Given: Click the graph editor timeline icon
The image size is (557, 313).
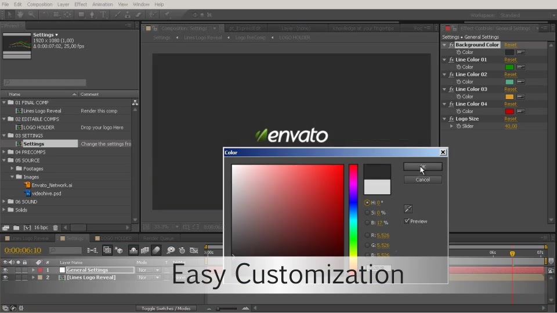Looking at the screenshot, I should point(194,250).
